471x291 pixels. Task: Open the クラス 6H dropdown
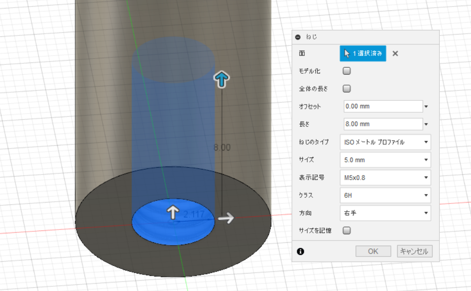(385, 195)
